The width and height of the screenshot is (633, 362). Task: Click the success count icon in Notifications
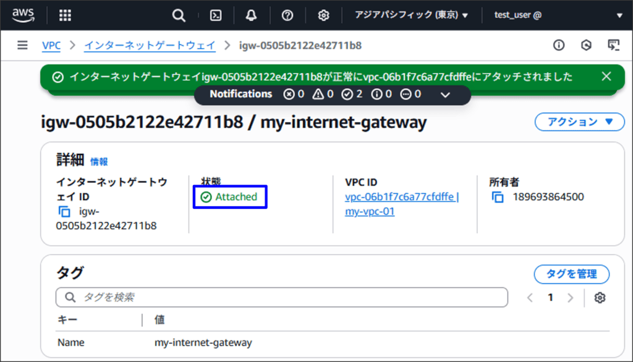coord(347,95)
